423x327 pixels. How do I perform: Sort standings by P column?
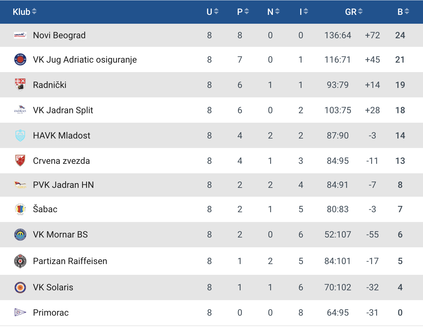pos(243,12)
